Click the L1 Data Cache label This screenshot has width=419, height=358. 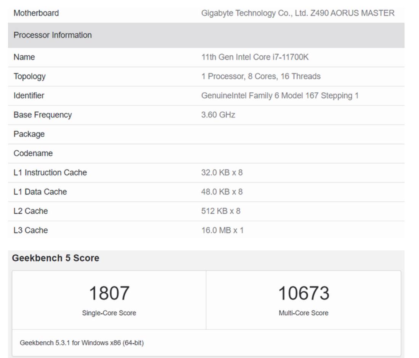click(x=40, y=192)
